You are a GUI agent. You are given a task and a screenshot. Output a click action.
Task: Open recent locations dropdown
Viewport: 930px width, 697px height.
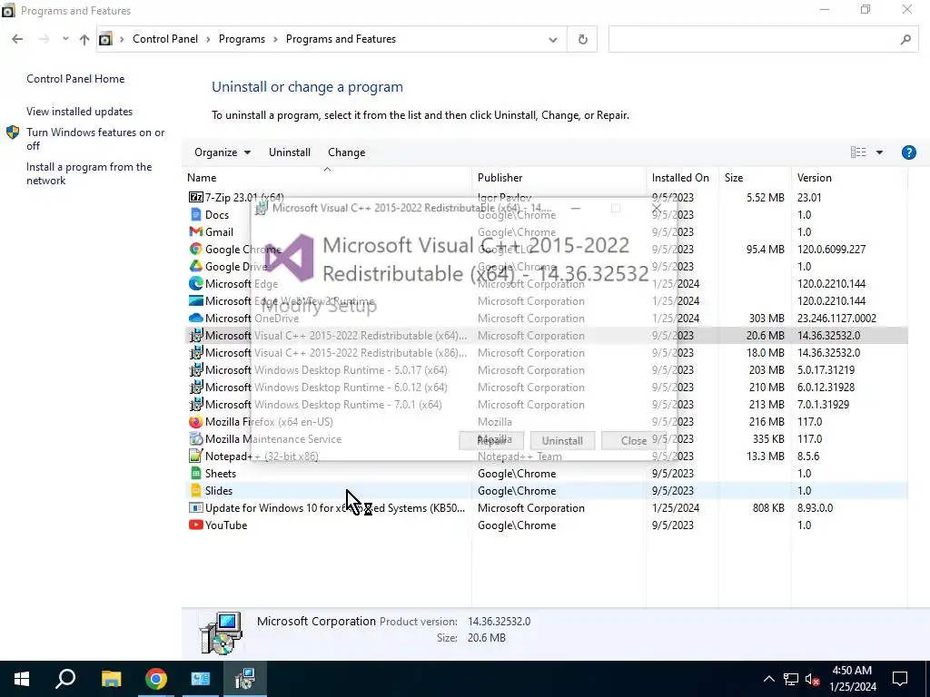(x=65, y=39)
